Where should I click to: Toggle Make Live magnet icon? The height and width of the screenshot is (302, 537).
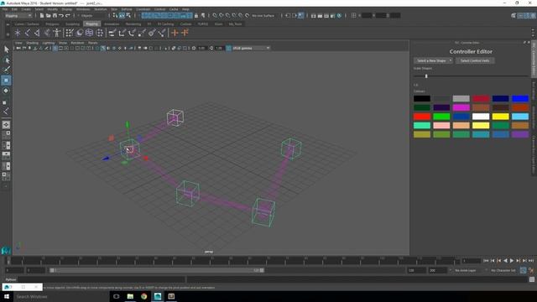(x=248, y=15)
